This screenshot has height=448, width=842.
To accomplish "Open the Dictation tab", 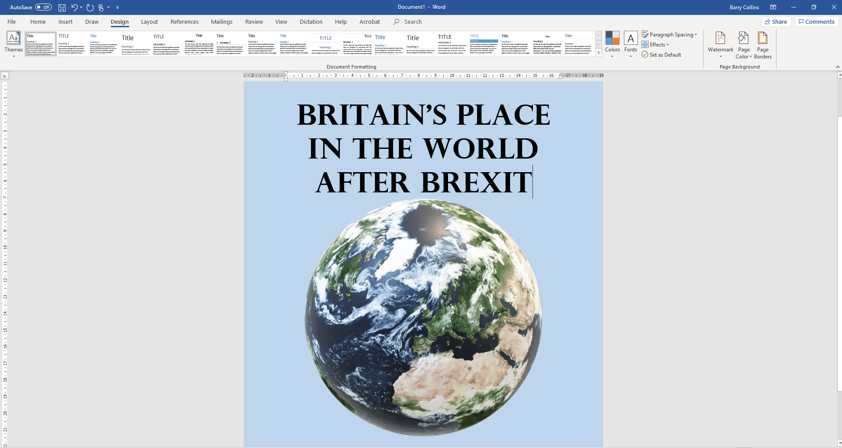I will (x=311, y=22).
